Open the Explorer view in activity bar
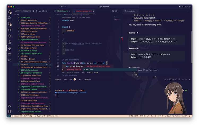199x126 pixels. tap(10, 12)
